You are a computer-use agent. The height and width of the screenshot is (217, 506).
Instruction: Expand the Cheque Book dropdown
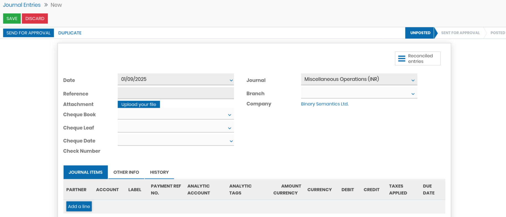click(230, 115)
